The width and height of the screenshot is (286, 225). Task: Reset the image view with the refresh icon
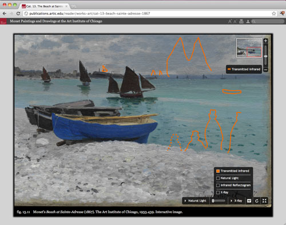pos(257,201)
